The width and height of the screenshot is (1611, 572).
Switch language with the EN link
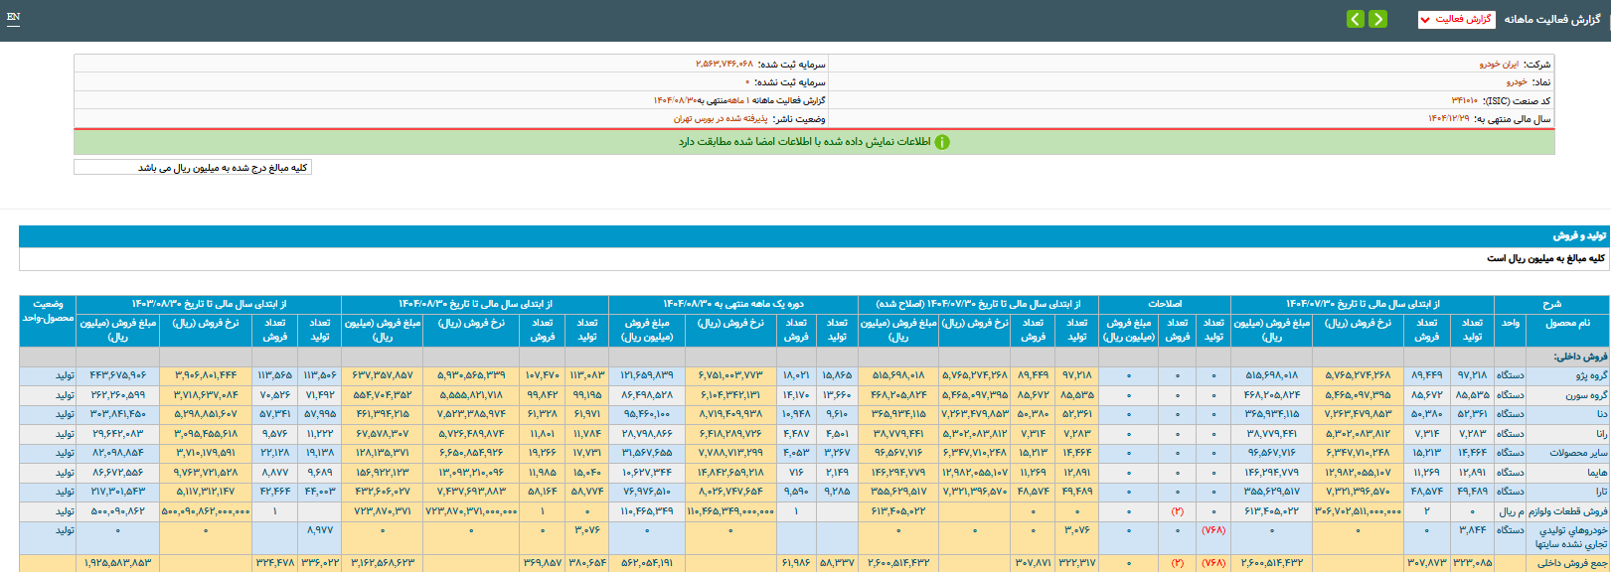[x=13, y=17]
